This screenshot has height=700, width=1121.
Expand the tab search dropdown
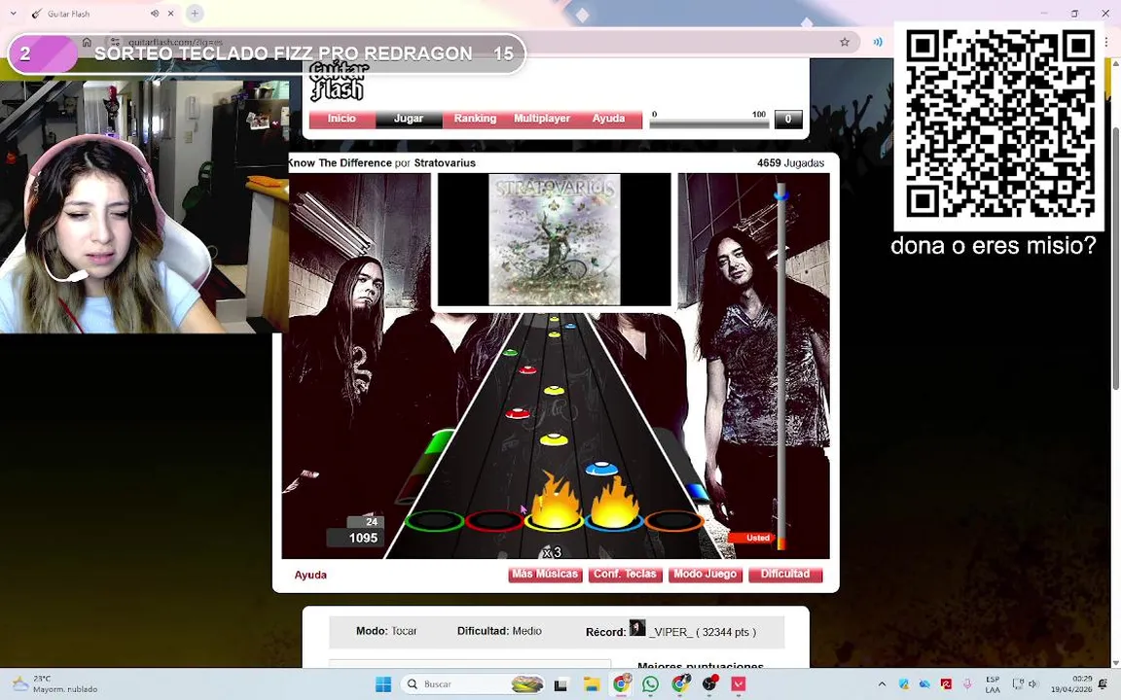pyautogui.click(x=13, y=14)
